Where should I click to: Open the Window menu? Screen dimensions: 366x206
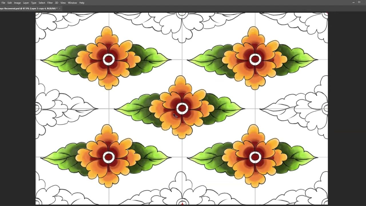click(72, 3)
